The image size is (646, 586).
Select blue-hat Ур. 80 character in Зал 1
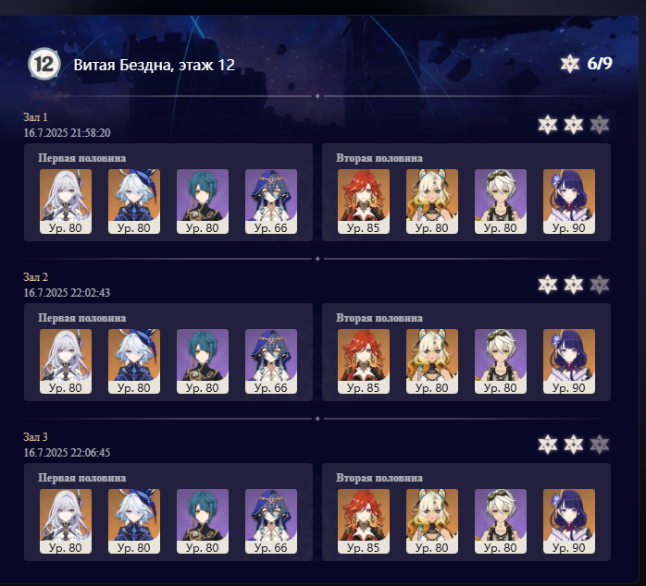click(x=134, y=201)
